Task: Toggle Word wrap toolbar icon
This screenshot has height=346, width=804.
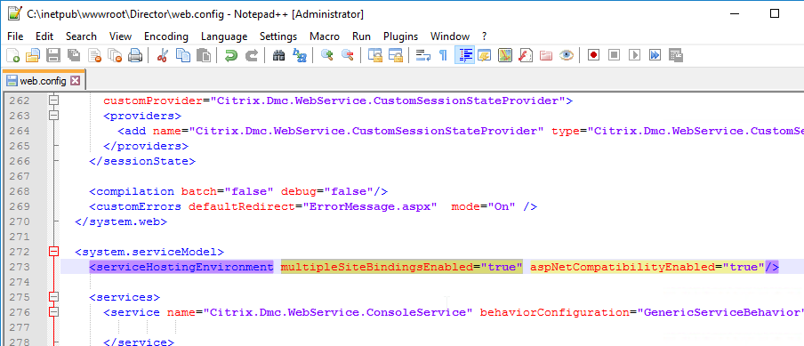Action: coord(423,55)
